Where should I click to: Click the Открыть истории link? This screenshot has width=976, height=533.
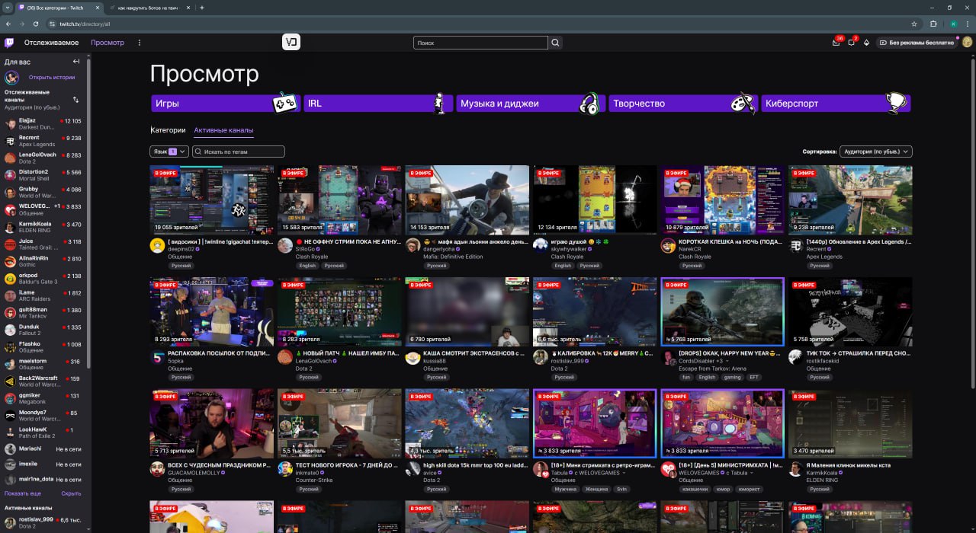pos(52,78)
